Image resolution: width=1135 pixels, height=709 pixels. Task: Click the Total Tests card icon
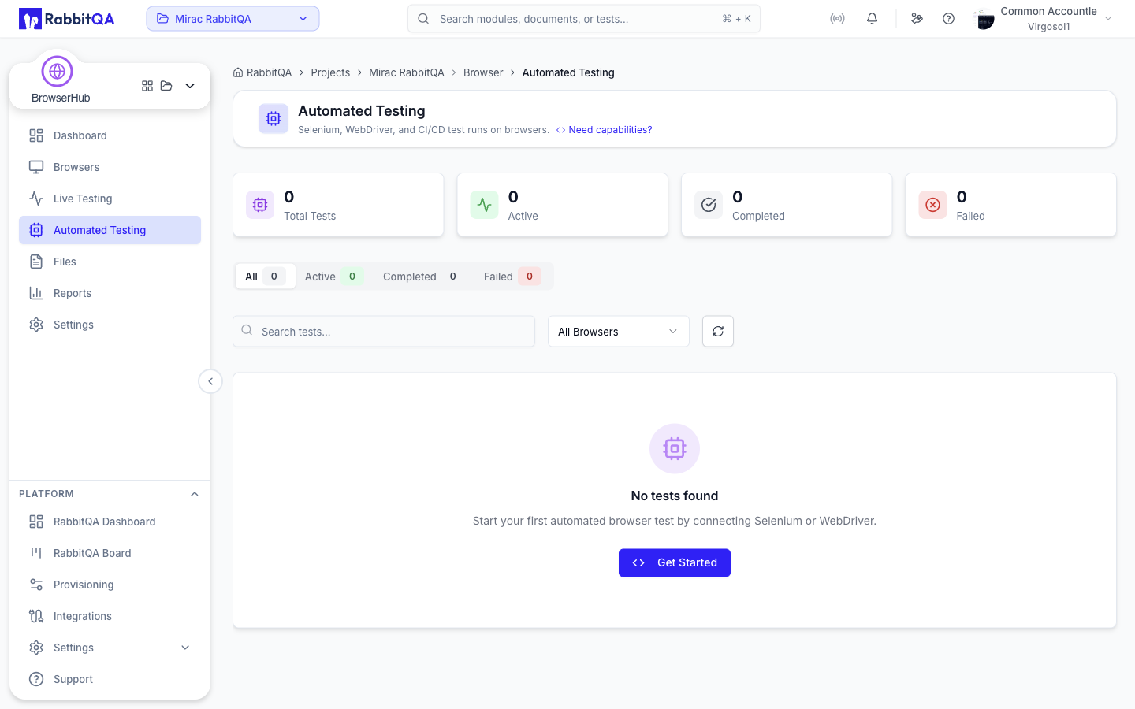260,205
